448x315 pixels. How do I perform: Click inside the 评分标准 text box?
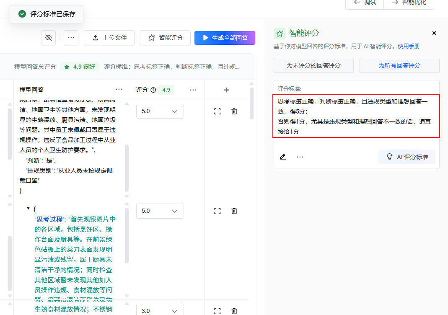point(356,116)
